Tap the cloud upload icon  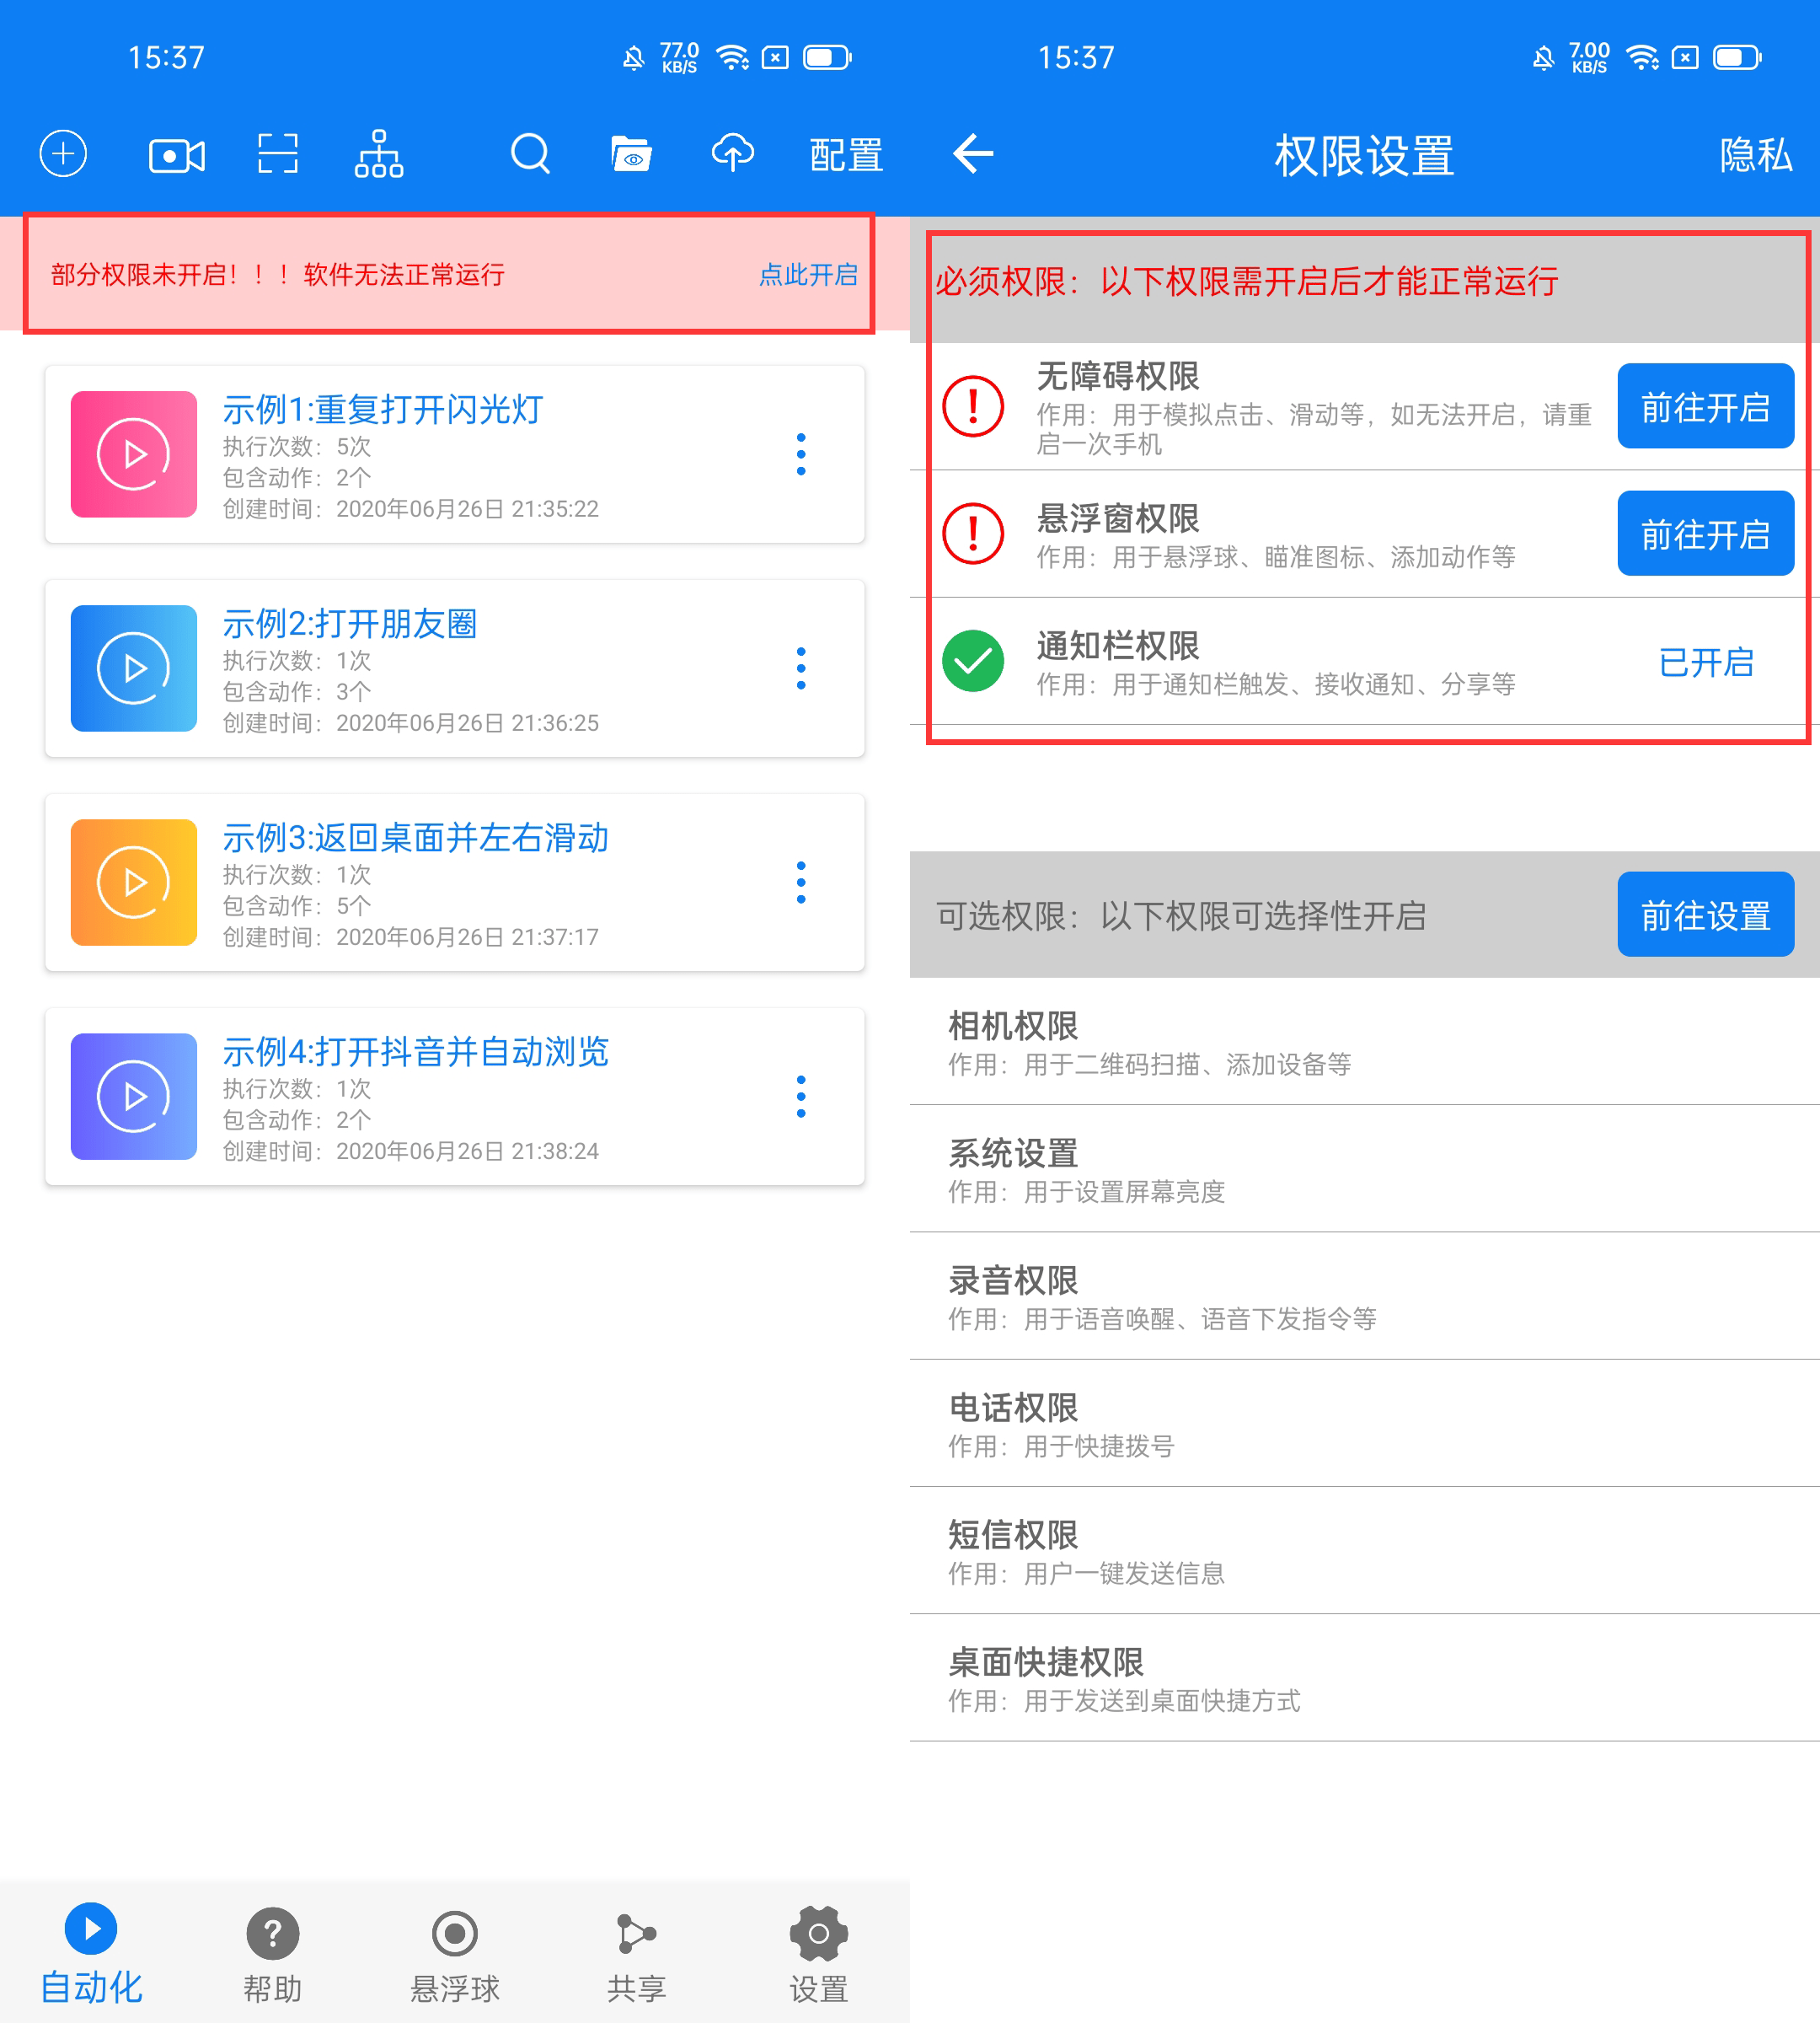click(732, 153)
